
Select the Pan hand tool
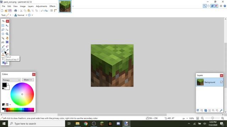7,38
